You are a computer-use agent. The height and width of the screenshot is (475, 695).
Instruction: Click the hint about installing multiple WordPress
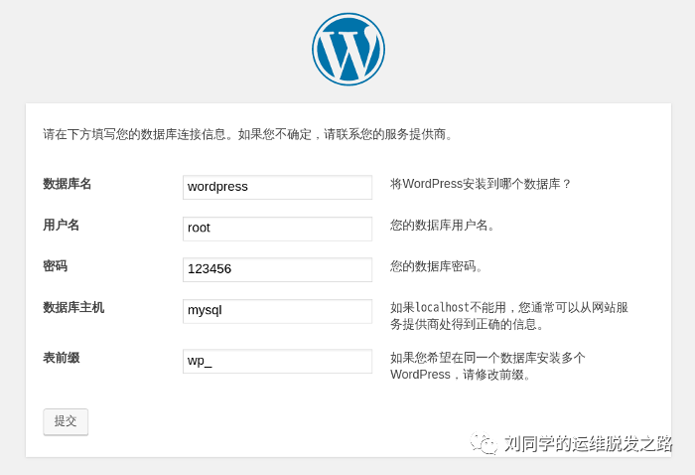click(487, 366)
